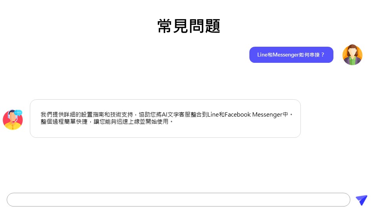Click the female user avatar
This screenshot has height=212, width=377.
tap(352, 55)
